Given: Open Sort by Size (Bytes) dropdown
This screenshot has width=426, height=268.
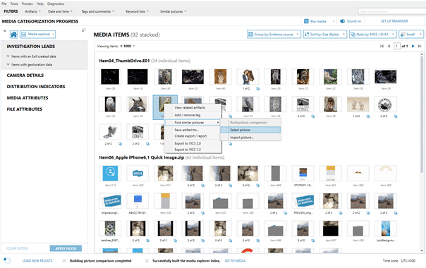Looking at the screenshot, I should pos(325,35).
